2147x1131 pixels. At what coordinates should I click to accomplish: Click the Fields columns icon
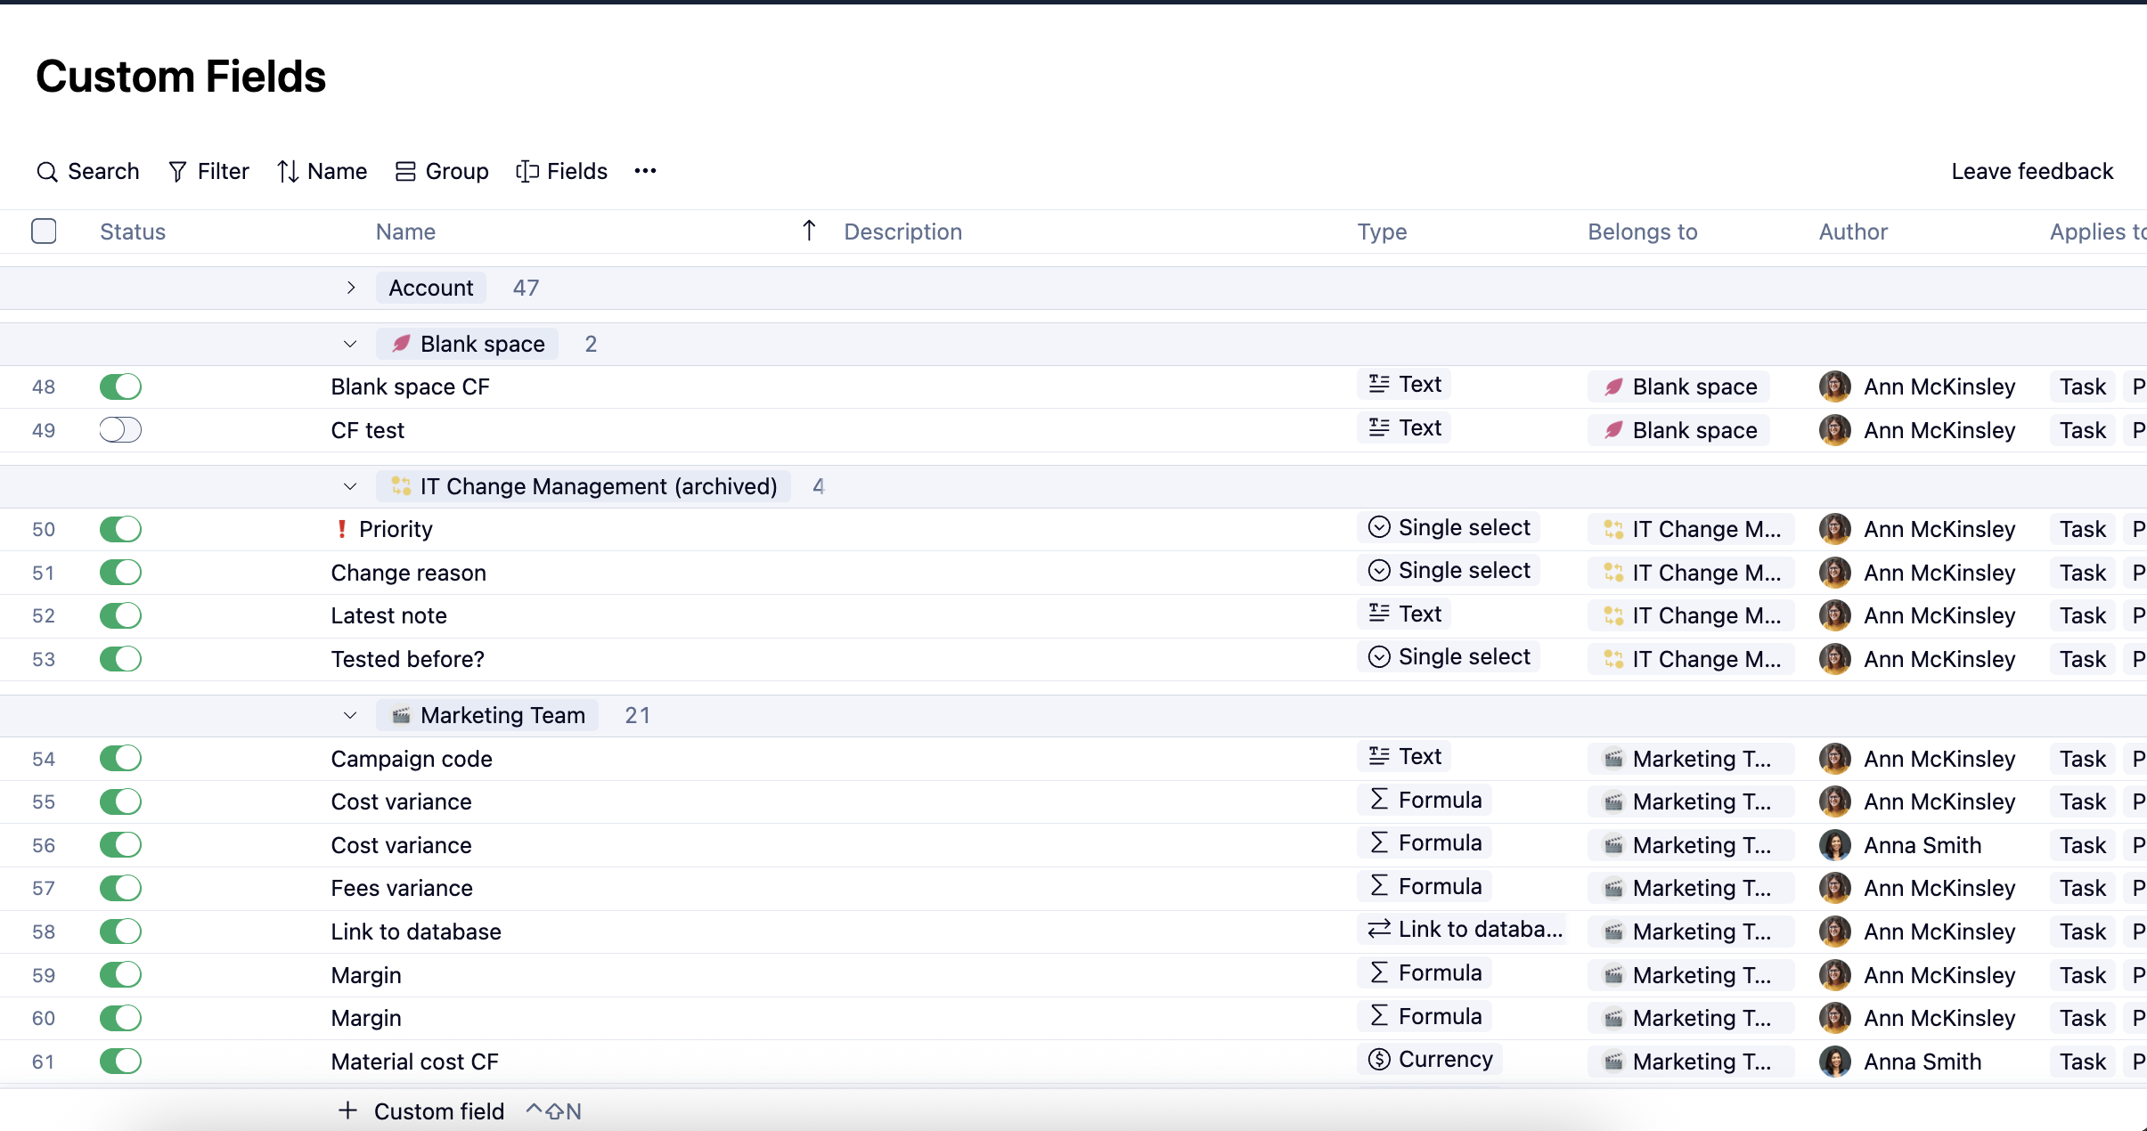point(527,172)
